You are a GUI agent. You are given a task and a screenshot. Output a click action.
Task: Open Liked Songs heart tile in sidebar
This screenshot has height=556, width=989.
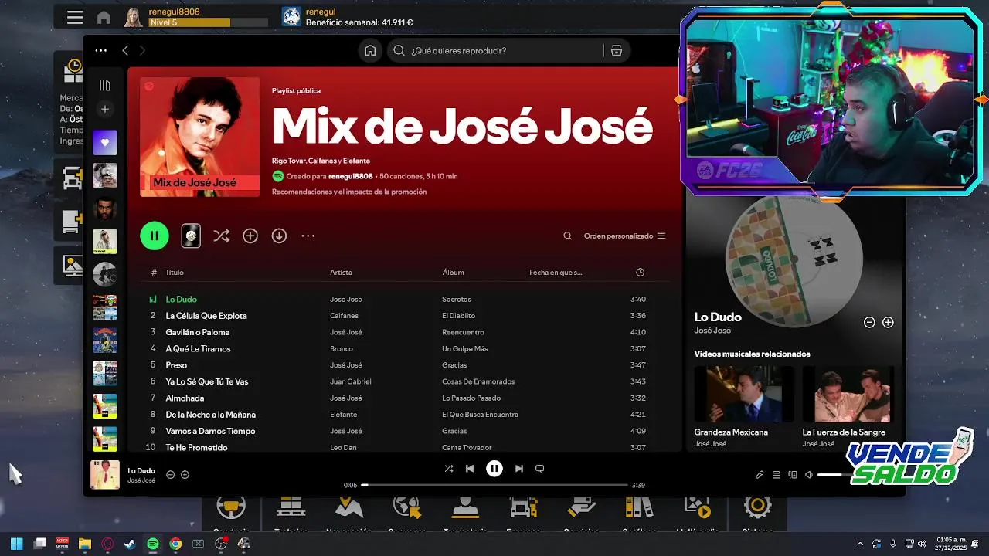pyautogui.click(x=105, y=142)
